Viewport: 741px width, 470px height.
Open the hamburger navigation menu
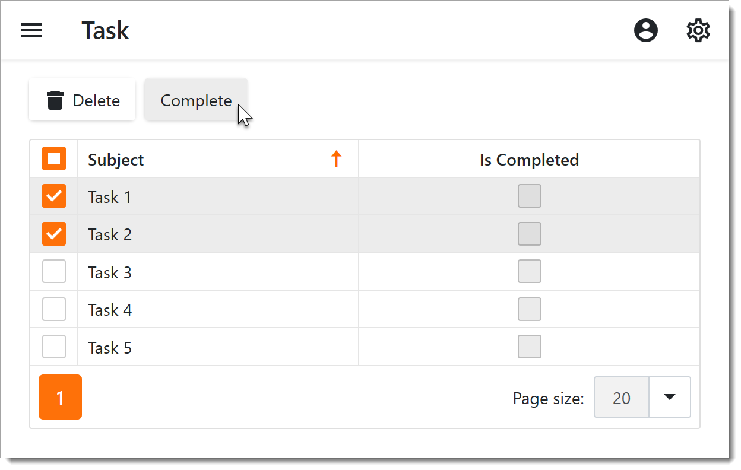pyautogui.click(x=31, y=30)
